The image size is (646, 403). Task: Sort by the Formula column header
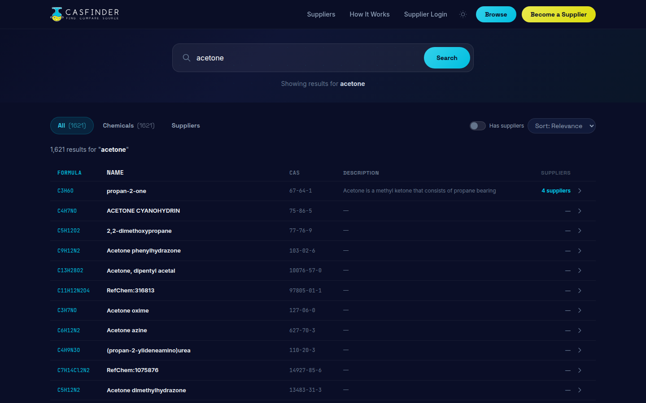[70, 173]
